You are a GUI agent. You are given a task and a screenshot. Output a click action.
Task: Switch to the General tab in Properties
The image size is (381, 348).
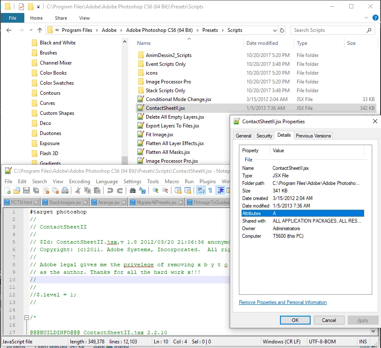(244, 136)
